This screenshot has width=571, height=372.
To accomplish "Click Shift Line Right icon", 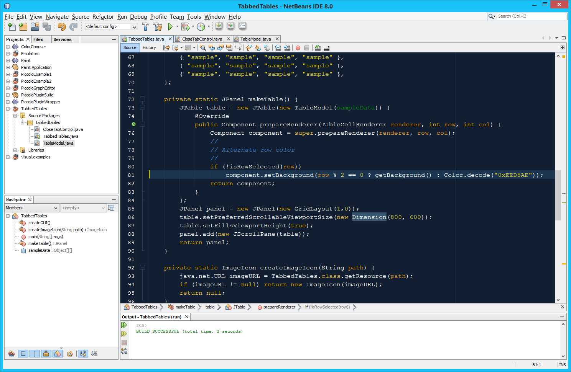I will point(287,47).
